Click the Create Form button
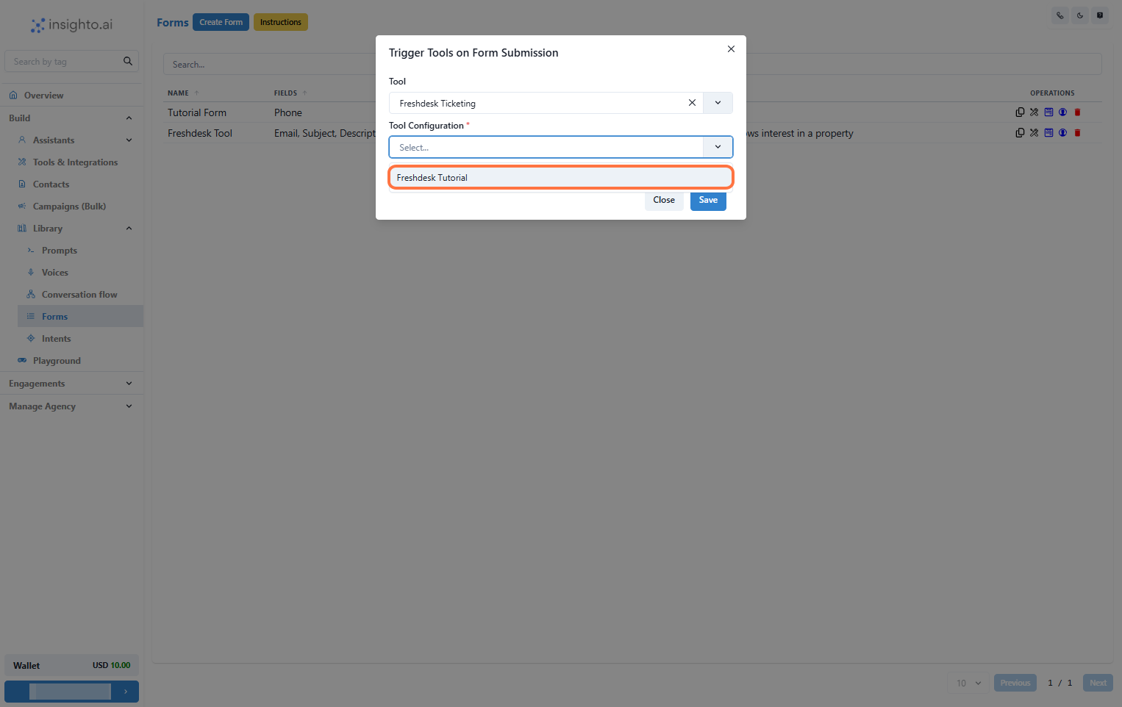This screenshot has height=707, width=1122. point(221,21)
